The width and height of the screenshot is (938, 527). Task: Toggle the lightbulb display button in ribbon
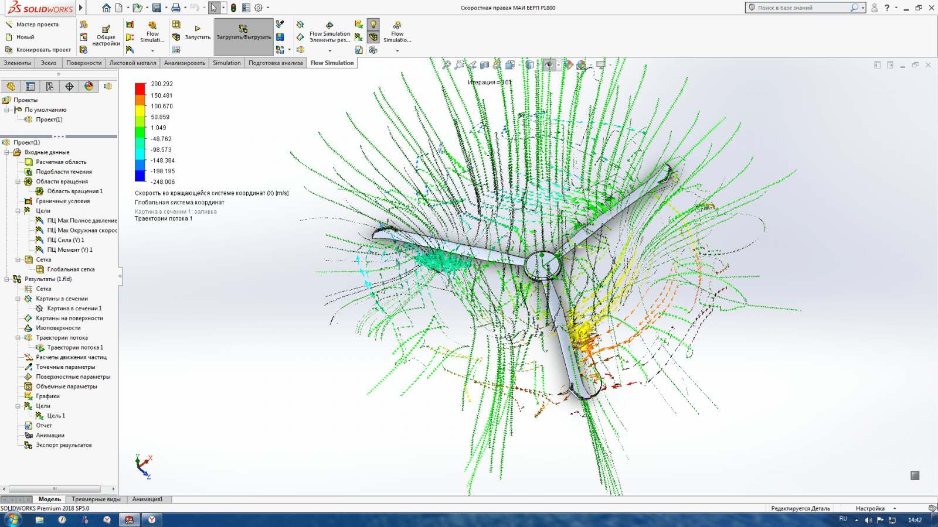point(373,25)
